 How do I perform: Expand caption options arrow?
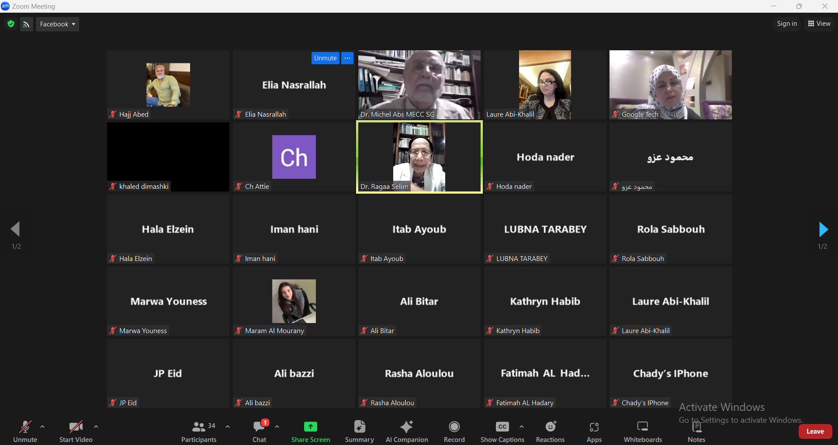coord(522,427)
